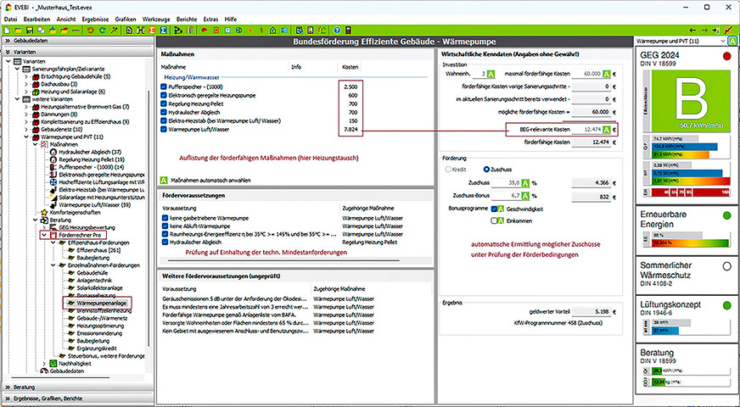Click the left tree panel vertical scrollbar
The height and width of the screenshot is (407, 740).
click(x=149, y=217)
